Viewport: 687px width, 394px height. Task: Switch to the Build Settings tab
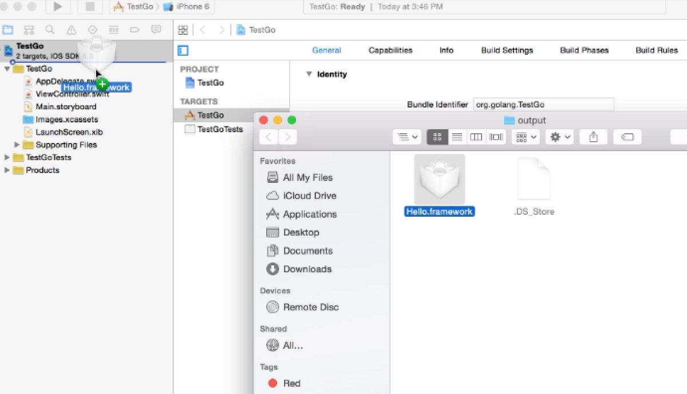[507, 50]
